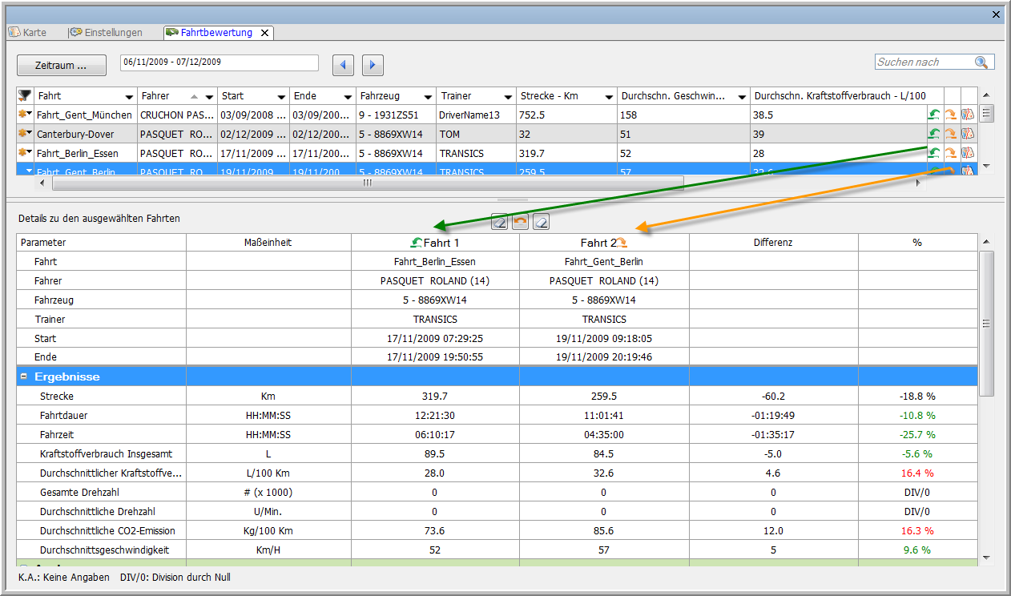Set Fahrt_Berlin_Essen as Fahrt 1 (green arrow)
1011x596 pixels.
point(934,153)
